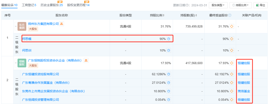Collapse sub-shareholders of 扬州东方集团有限公司
The height and width of the screenshot is (104, 270).
coord(15,26)
